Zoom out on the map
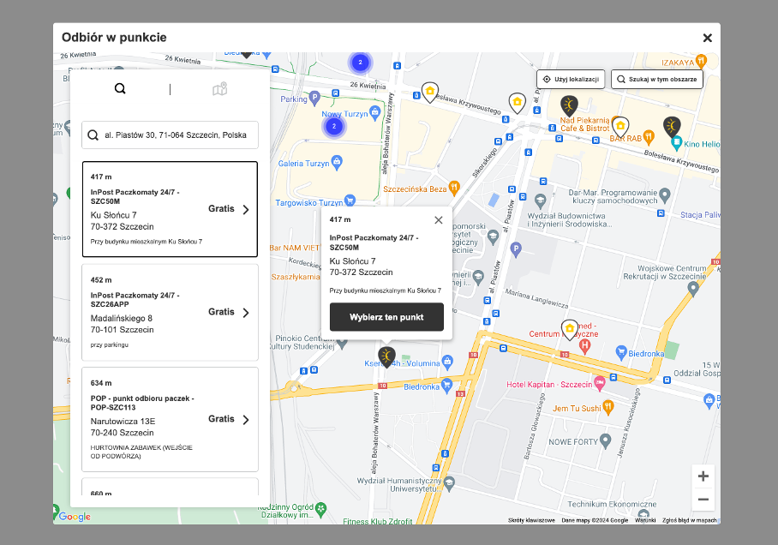Image resolution: width=778 pixels, height=545 pixels. (x=703, y=500)
